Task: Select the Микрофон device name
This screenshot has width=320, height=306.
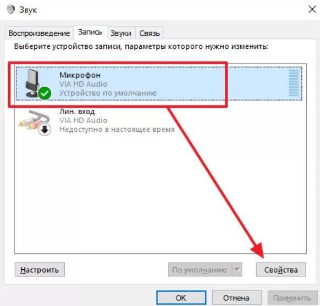Action: click(x=80, y=75)
